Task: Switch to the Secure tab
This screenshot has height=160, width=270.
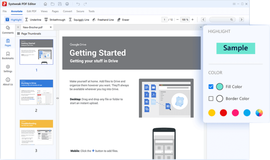Action: pyautogui.click(x=80, y=11)
